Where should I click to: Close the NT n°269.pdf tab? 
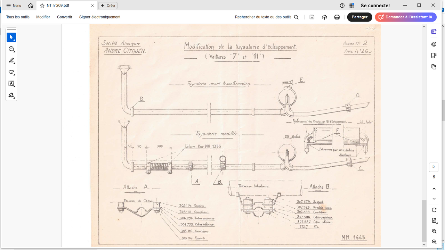92,6
